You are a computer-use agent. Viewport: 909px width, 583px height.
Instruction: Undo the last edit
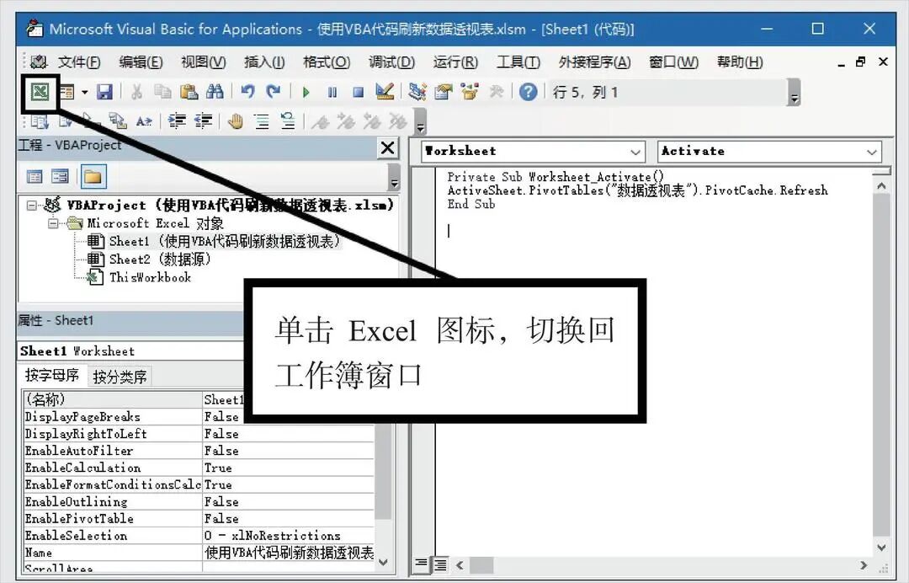click(247, 92)
